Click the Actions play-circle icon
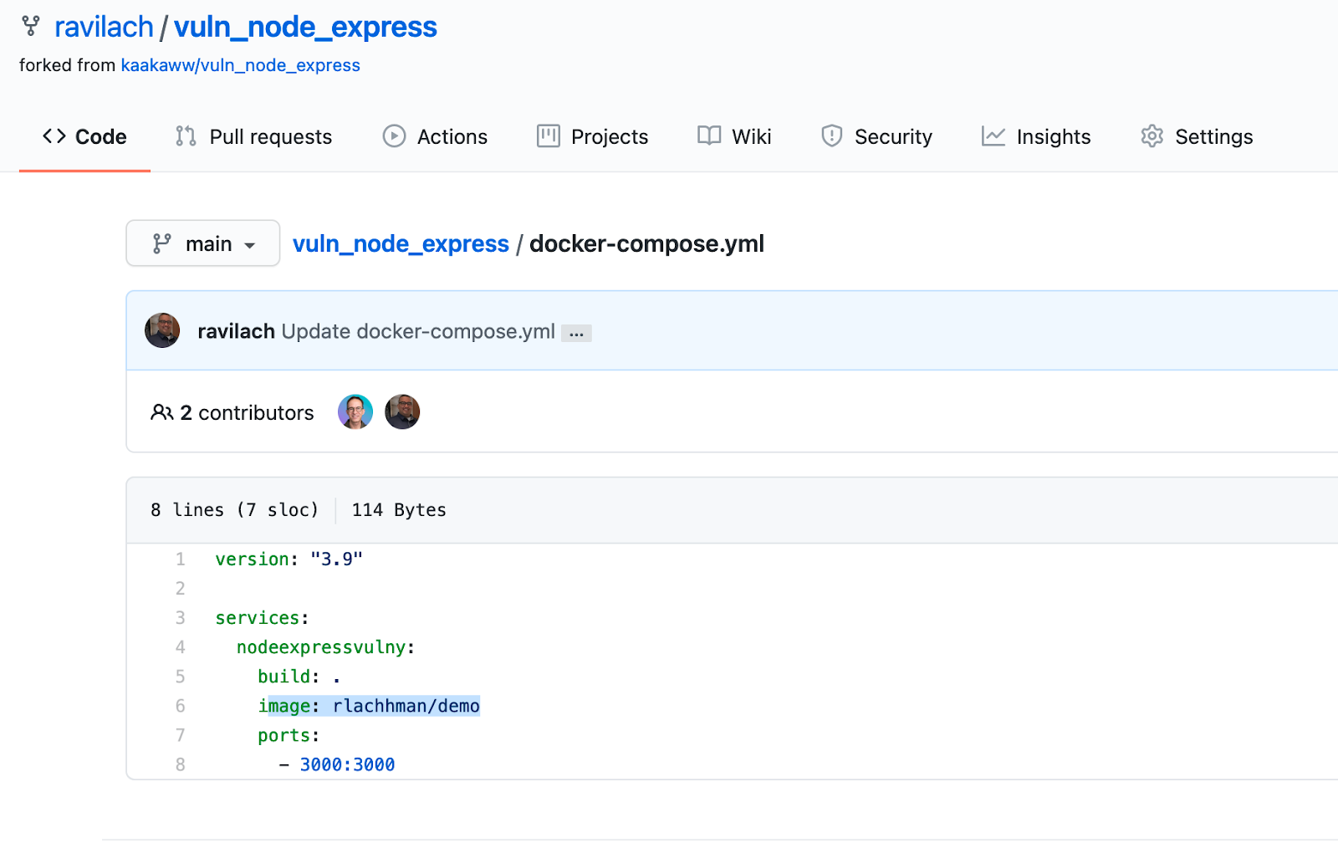Image resolution: width=1338 pixels, height=853 pixels. (x=394, y=136)
